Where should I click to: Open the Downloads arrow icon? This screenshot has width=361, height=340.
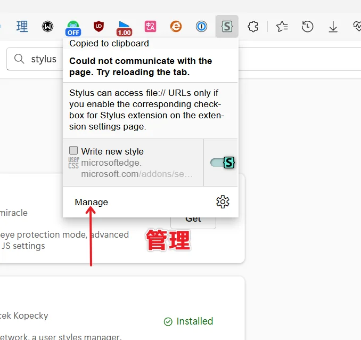point(333,27)
